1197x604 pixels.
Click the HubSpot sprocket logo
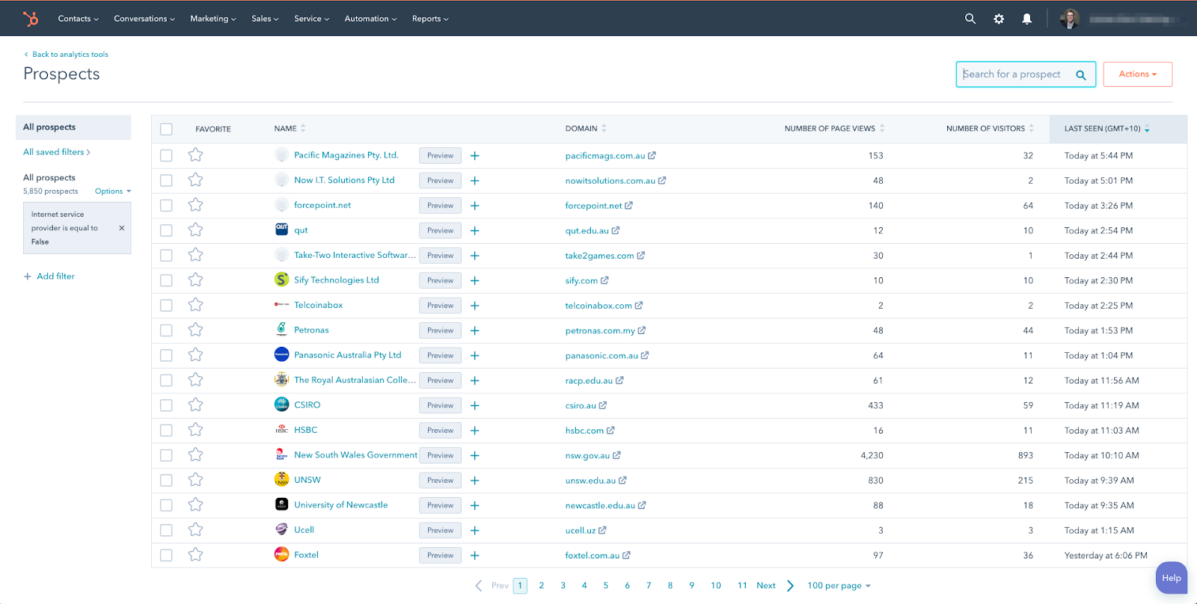coord(31,19)
